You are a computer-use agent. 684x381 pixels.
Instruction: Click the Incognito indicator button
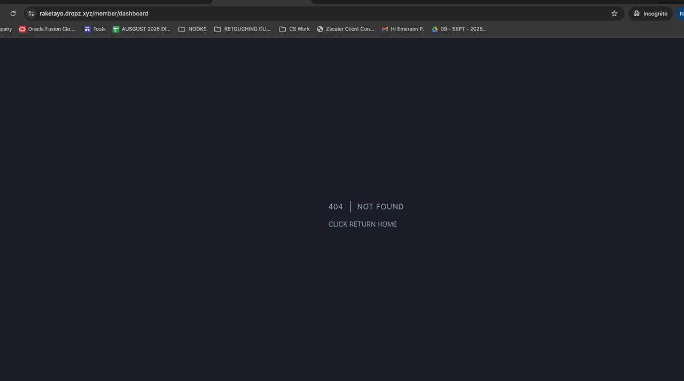click(650, 13)
